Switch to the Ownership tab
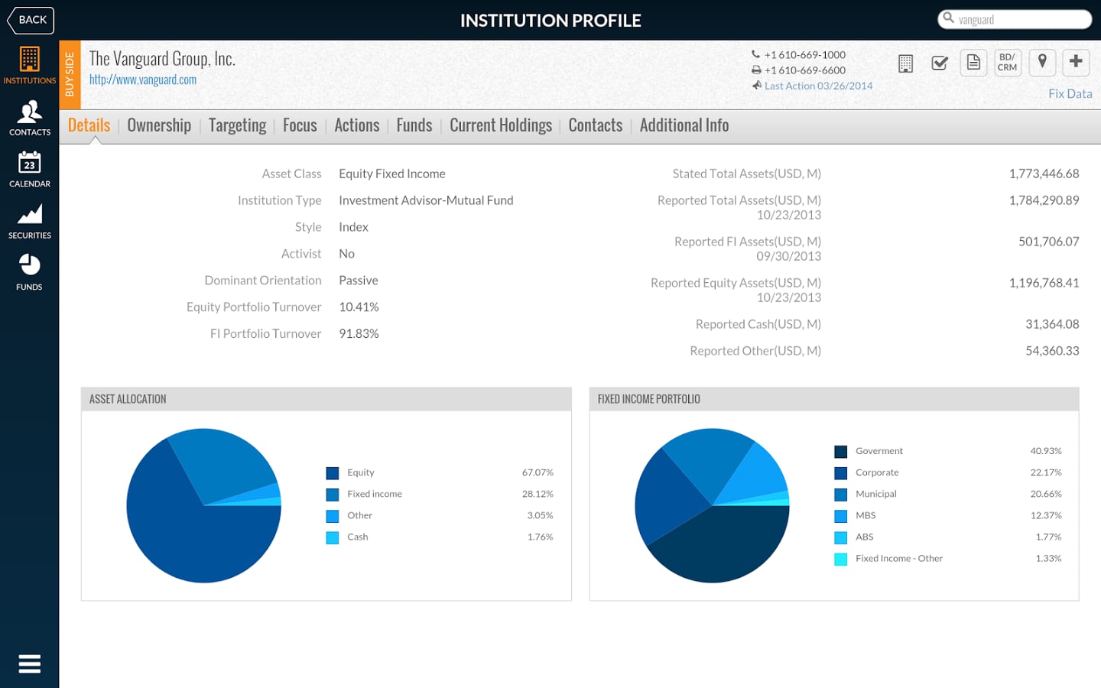The image size is (1101, 688). click(159, 125)
